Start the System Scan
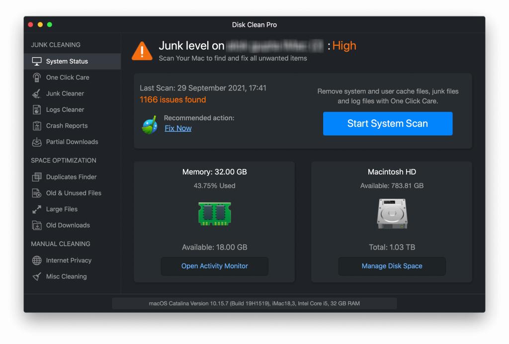Screen dimensions: 509x344 [x=388, y=123]
